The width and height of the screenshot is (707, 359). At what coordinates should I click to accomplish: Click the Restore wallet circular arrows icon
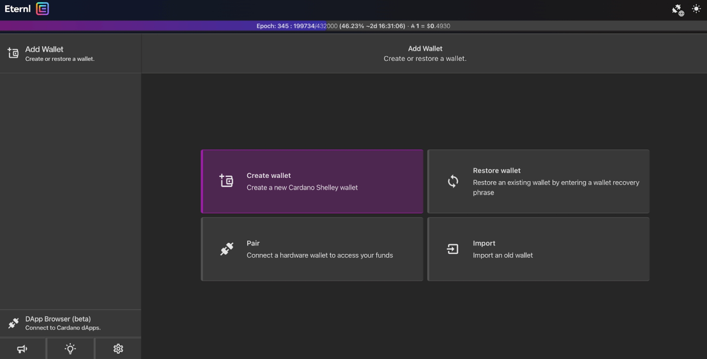coord(453,181)
